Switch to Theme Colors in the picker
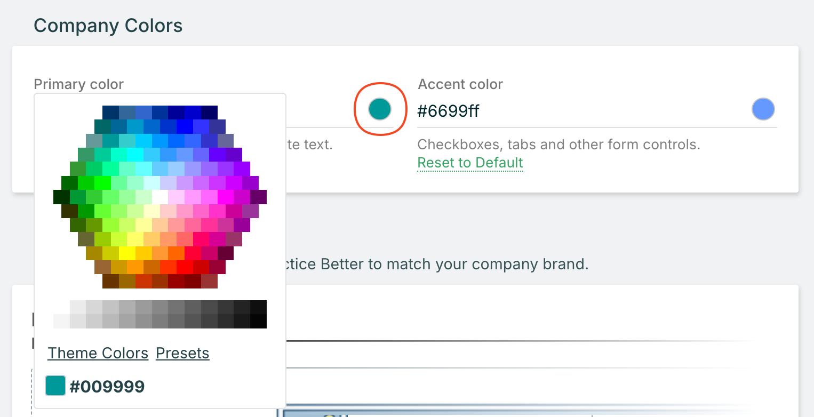This screenshot has width=814, height=417. tap(98, 353)
